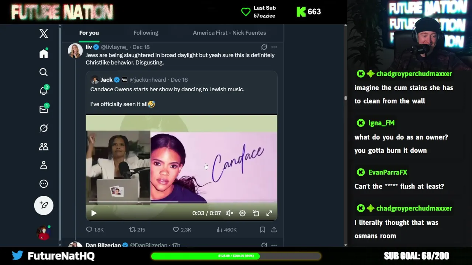View post analytics 460K

226,230
